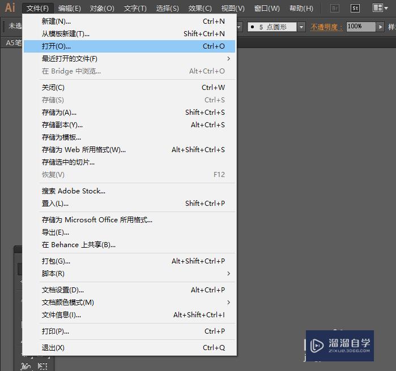Choose 存储为(A)...
Image resolution: width=396 pixels, height=371 pixels.
pyautogui.click(x=129, y=113)
